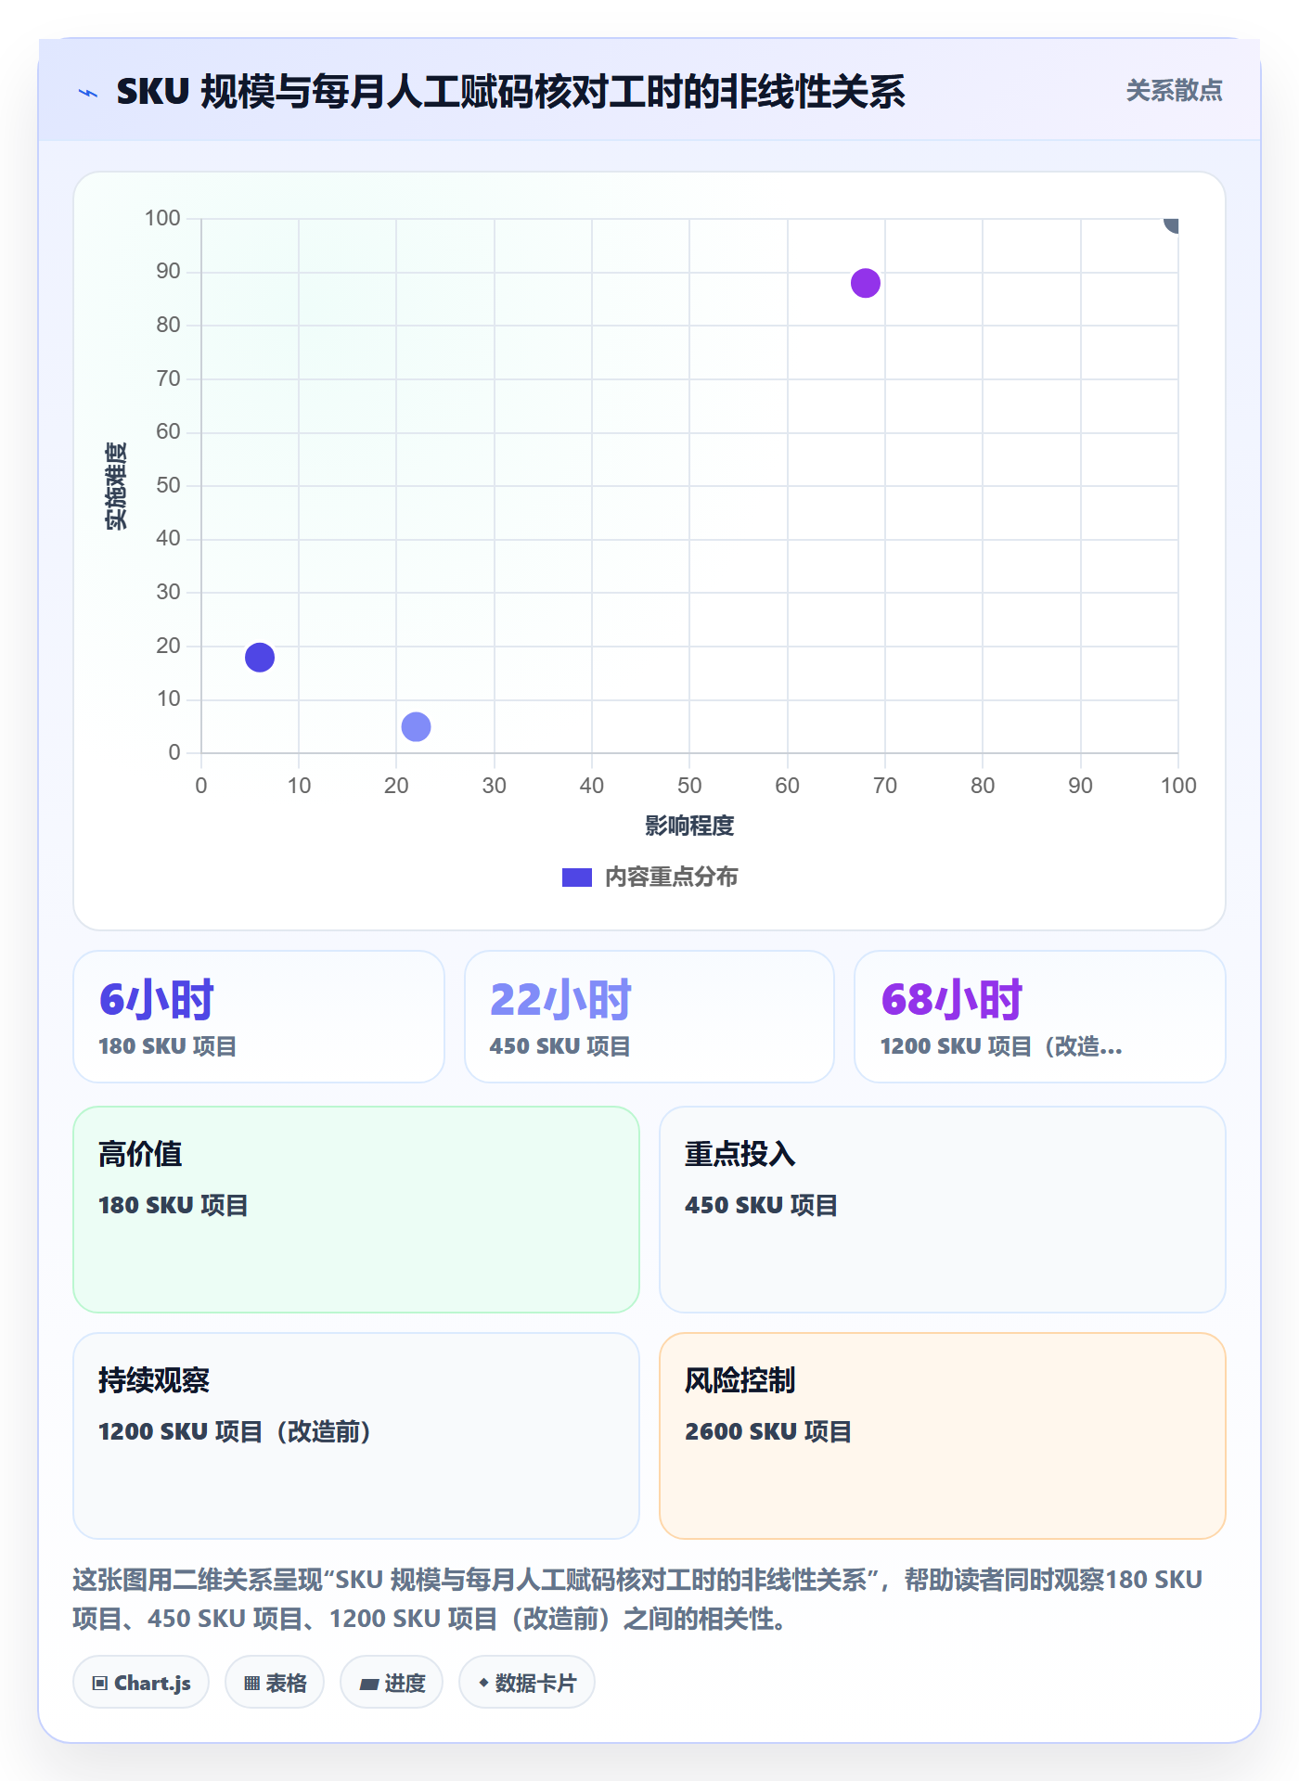Select the light blue scatter point near 22
Image resolution: width=1299 pixels, height=1781 pixels.
[x=416, y=727]
